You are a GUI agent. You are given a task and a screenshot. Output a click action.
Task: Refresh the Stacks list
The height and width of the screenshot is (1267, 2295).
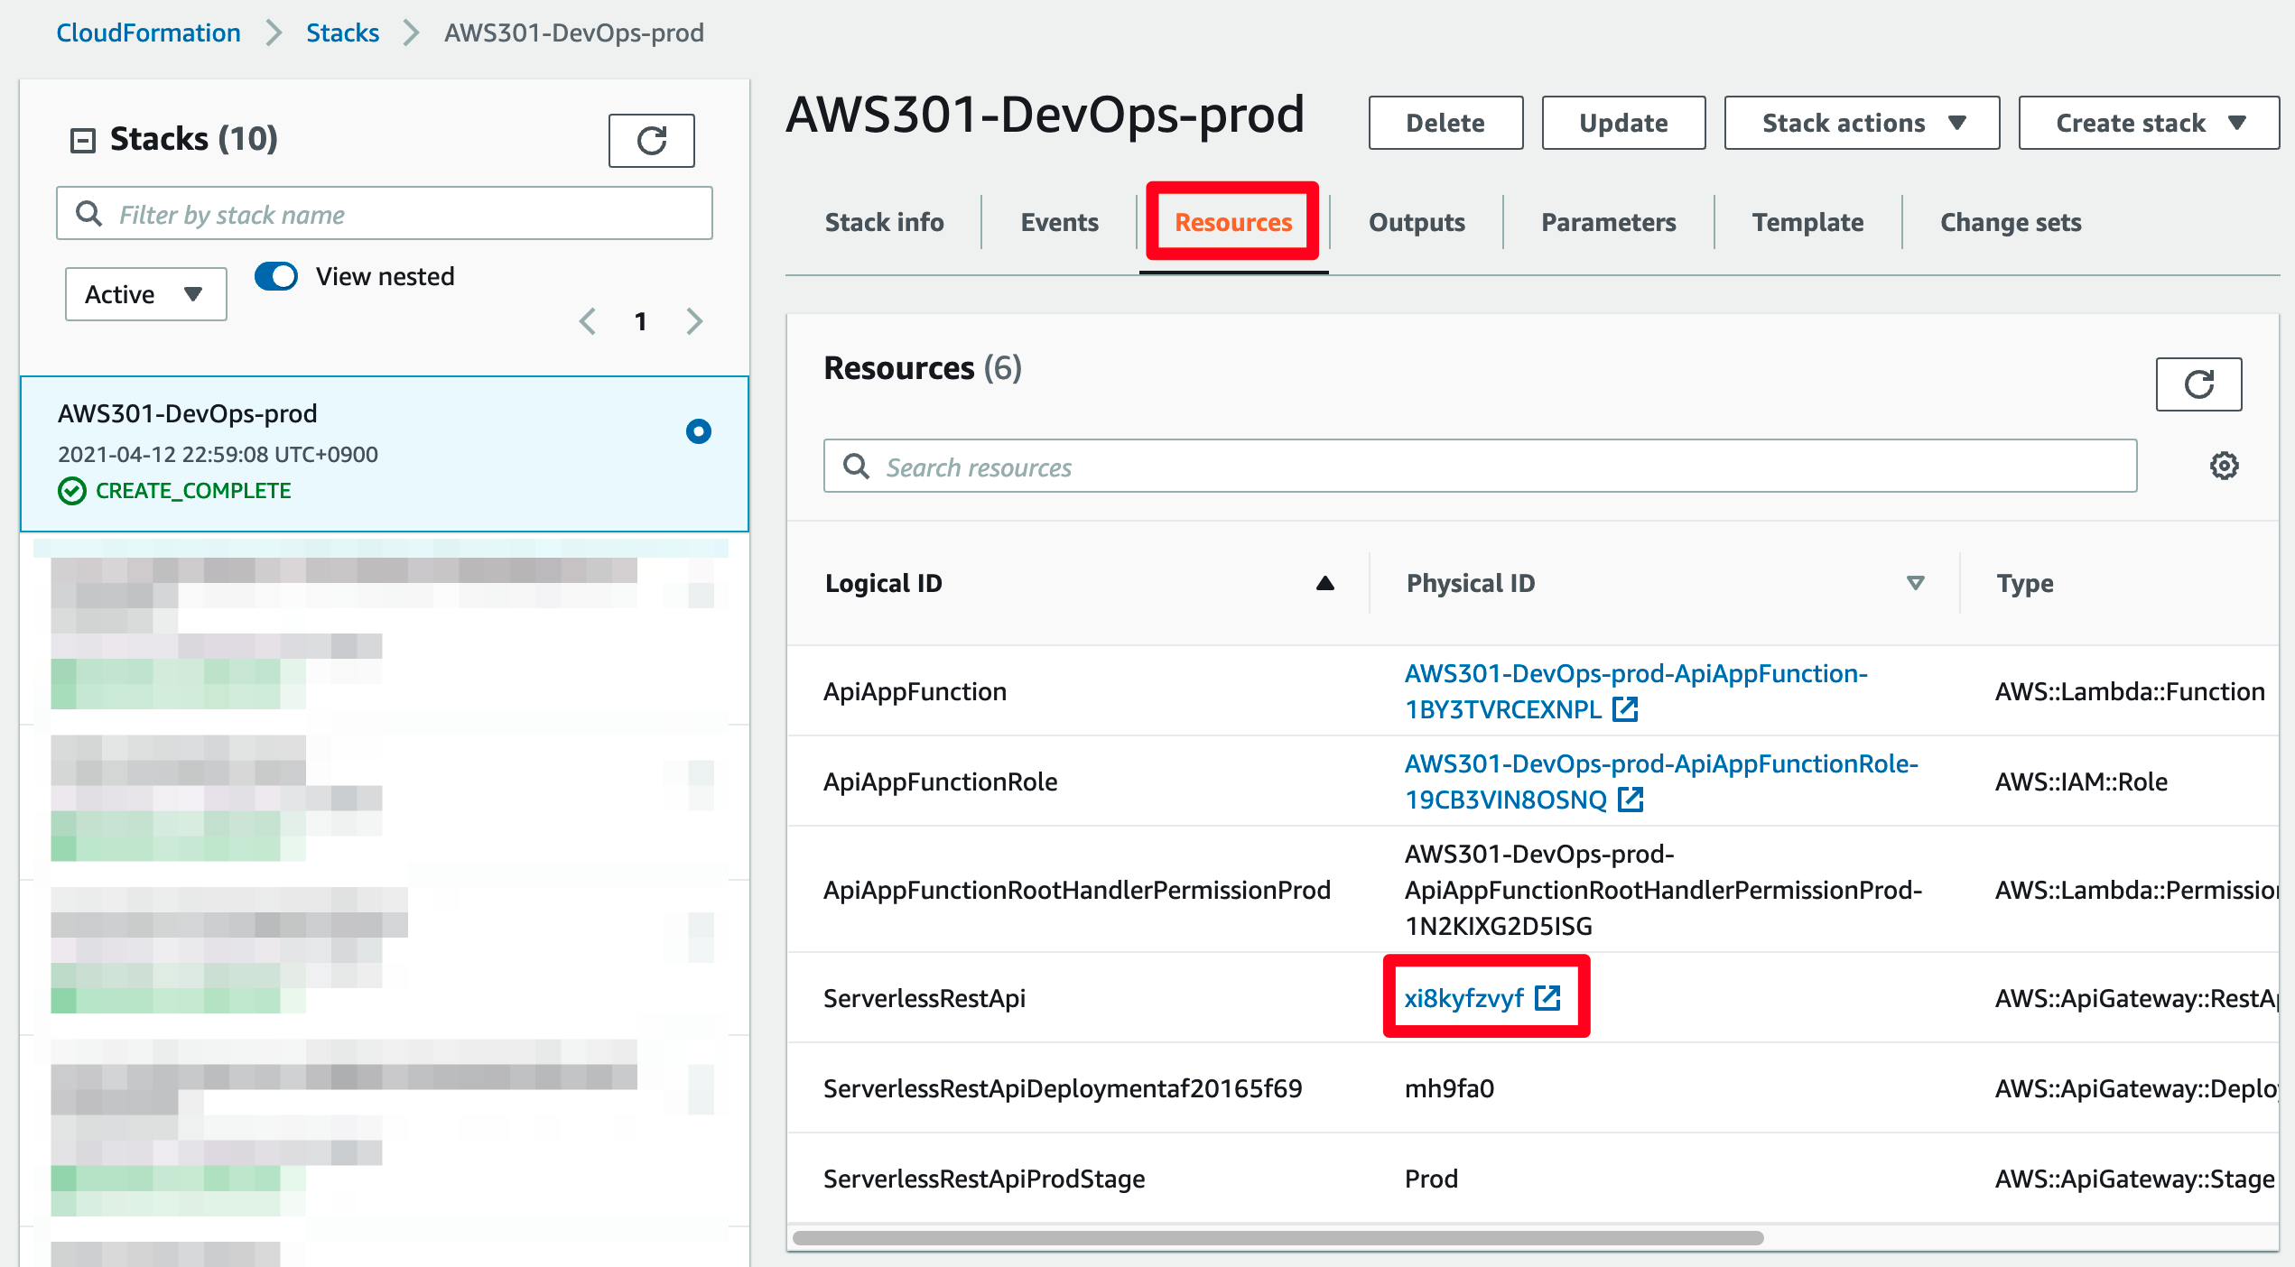tap(651, 140)
